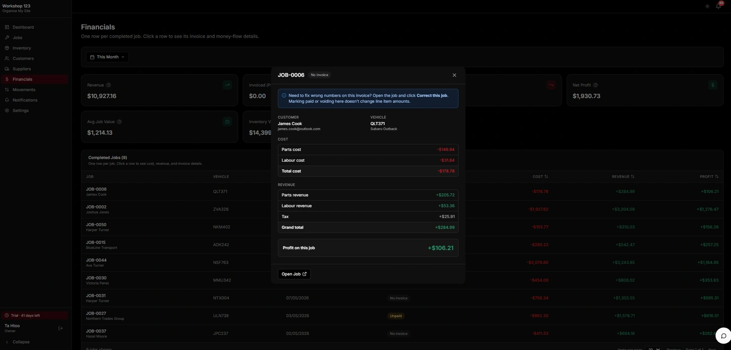Image resolution: width=731 pixels, height=350 pixels.
Task: Click vehicle ZVA328 in the table
Action: tap(221, 209)
